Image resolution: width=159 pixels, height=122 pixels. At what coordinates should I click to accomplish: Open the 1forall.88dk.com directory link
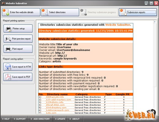tap(55, 105)
